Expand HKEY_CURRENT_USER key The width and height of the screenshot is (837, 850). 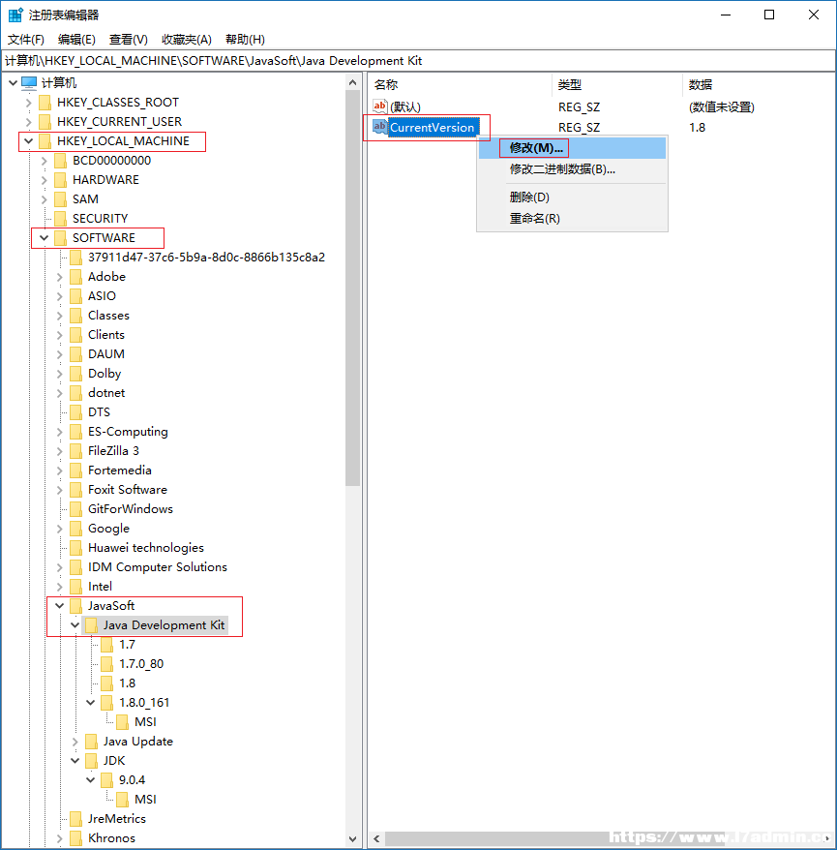click(x=29, y=122)
